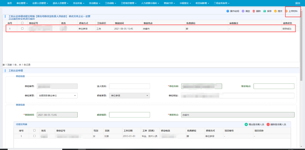The width and height of the screenshot is (305, 150).
Task: Click the 提交 submit icon
Action: [x=275, y=11]
